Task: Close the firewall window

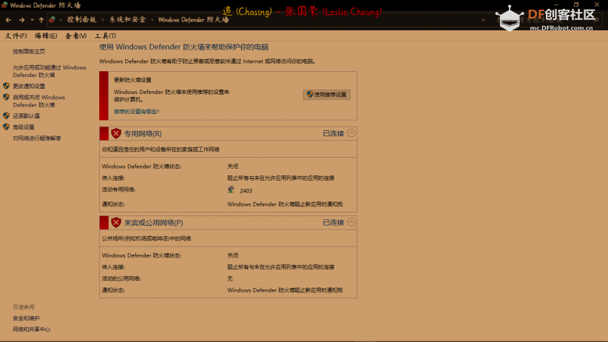Action: [x=597, y=4]
